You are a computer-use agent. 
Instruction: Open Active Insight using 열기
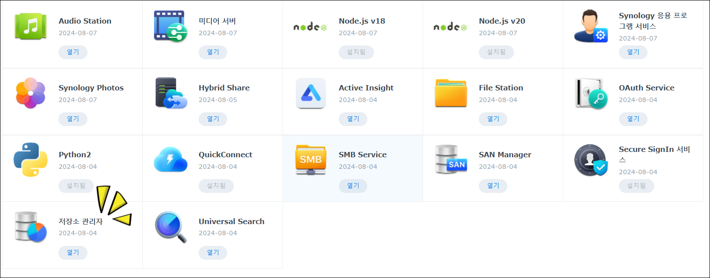(x=353, y=119)
